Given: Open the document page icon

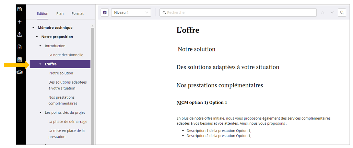Looking at the screenshot, I should (x=20, y=47).
